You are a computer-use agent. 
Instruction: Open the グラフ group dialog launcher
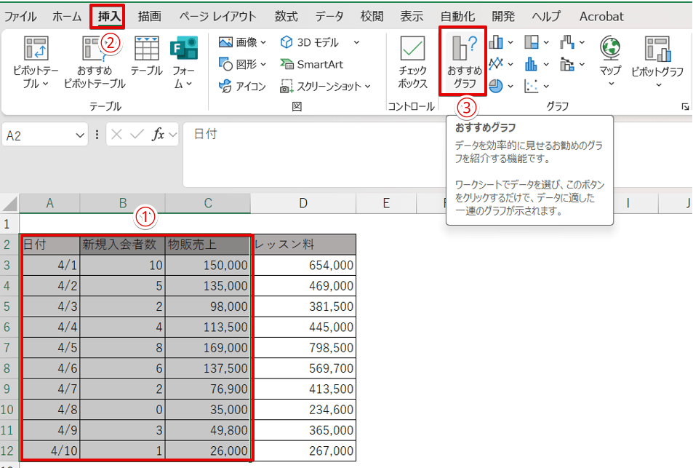[684, 107]
